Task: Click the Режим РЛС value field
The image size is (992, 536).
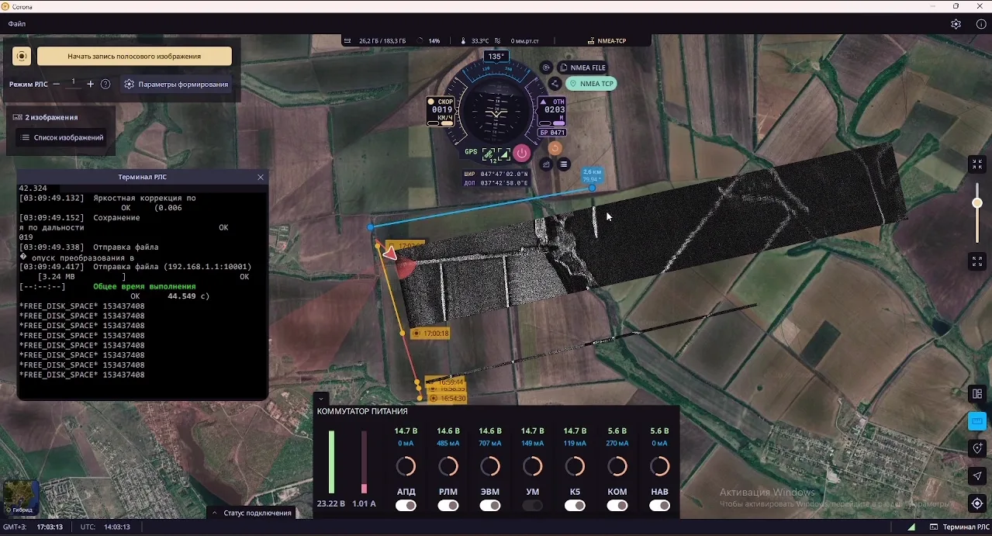Action: [x=74, y=83]
